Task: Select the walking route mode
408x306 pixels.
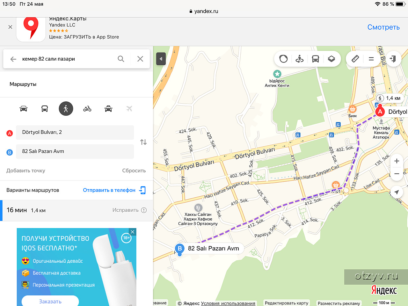Action: (66, 109)
